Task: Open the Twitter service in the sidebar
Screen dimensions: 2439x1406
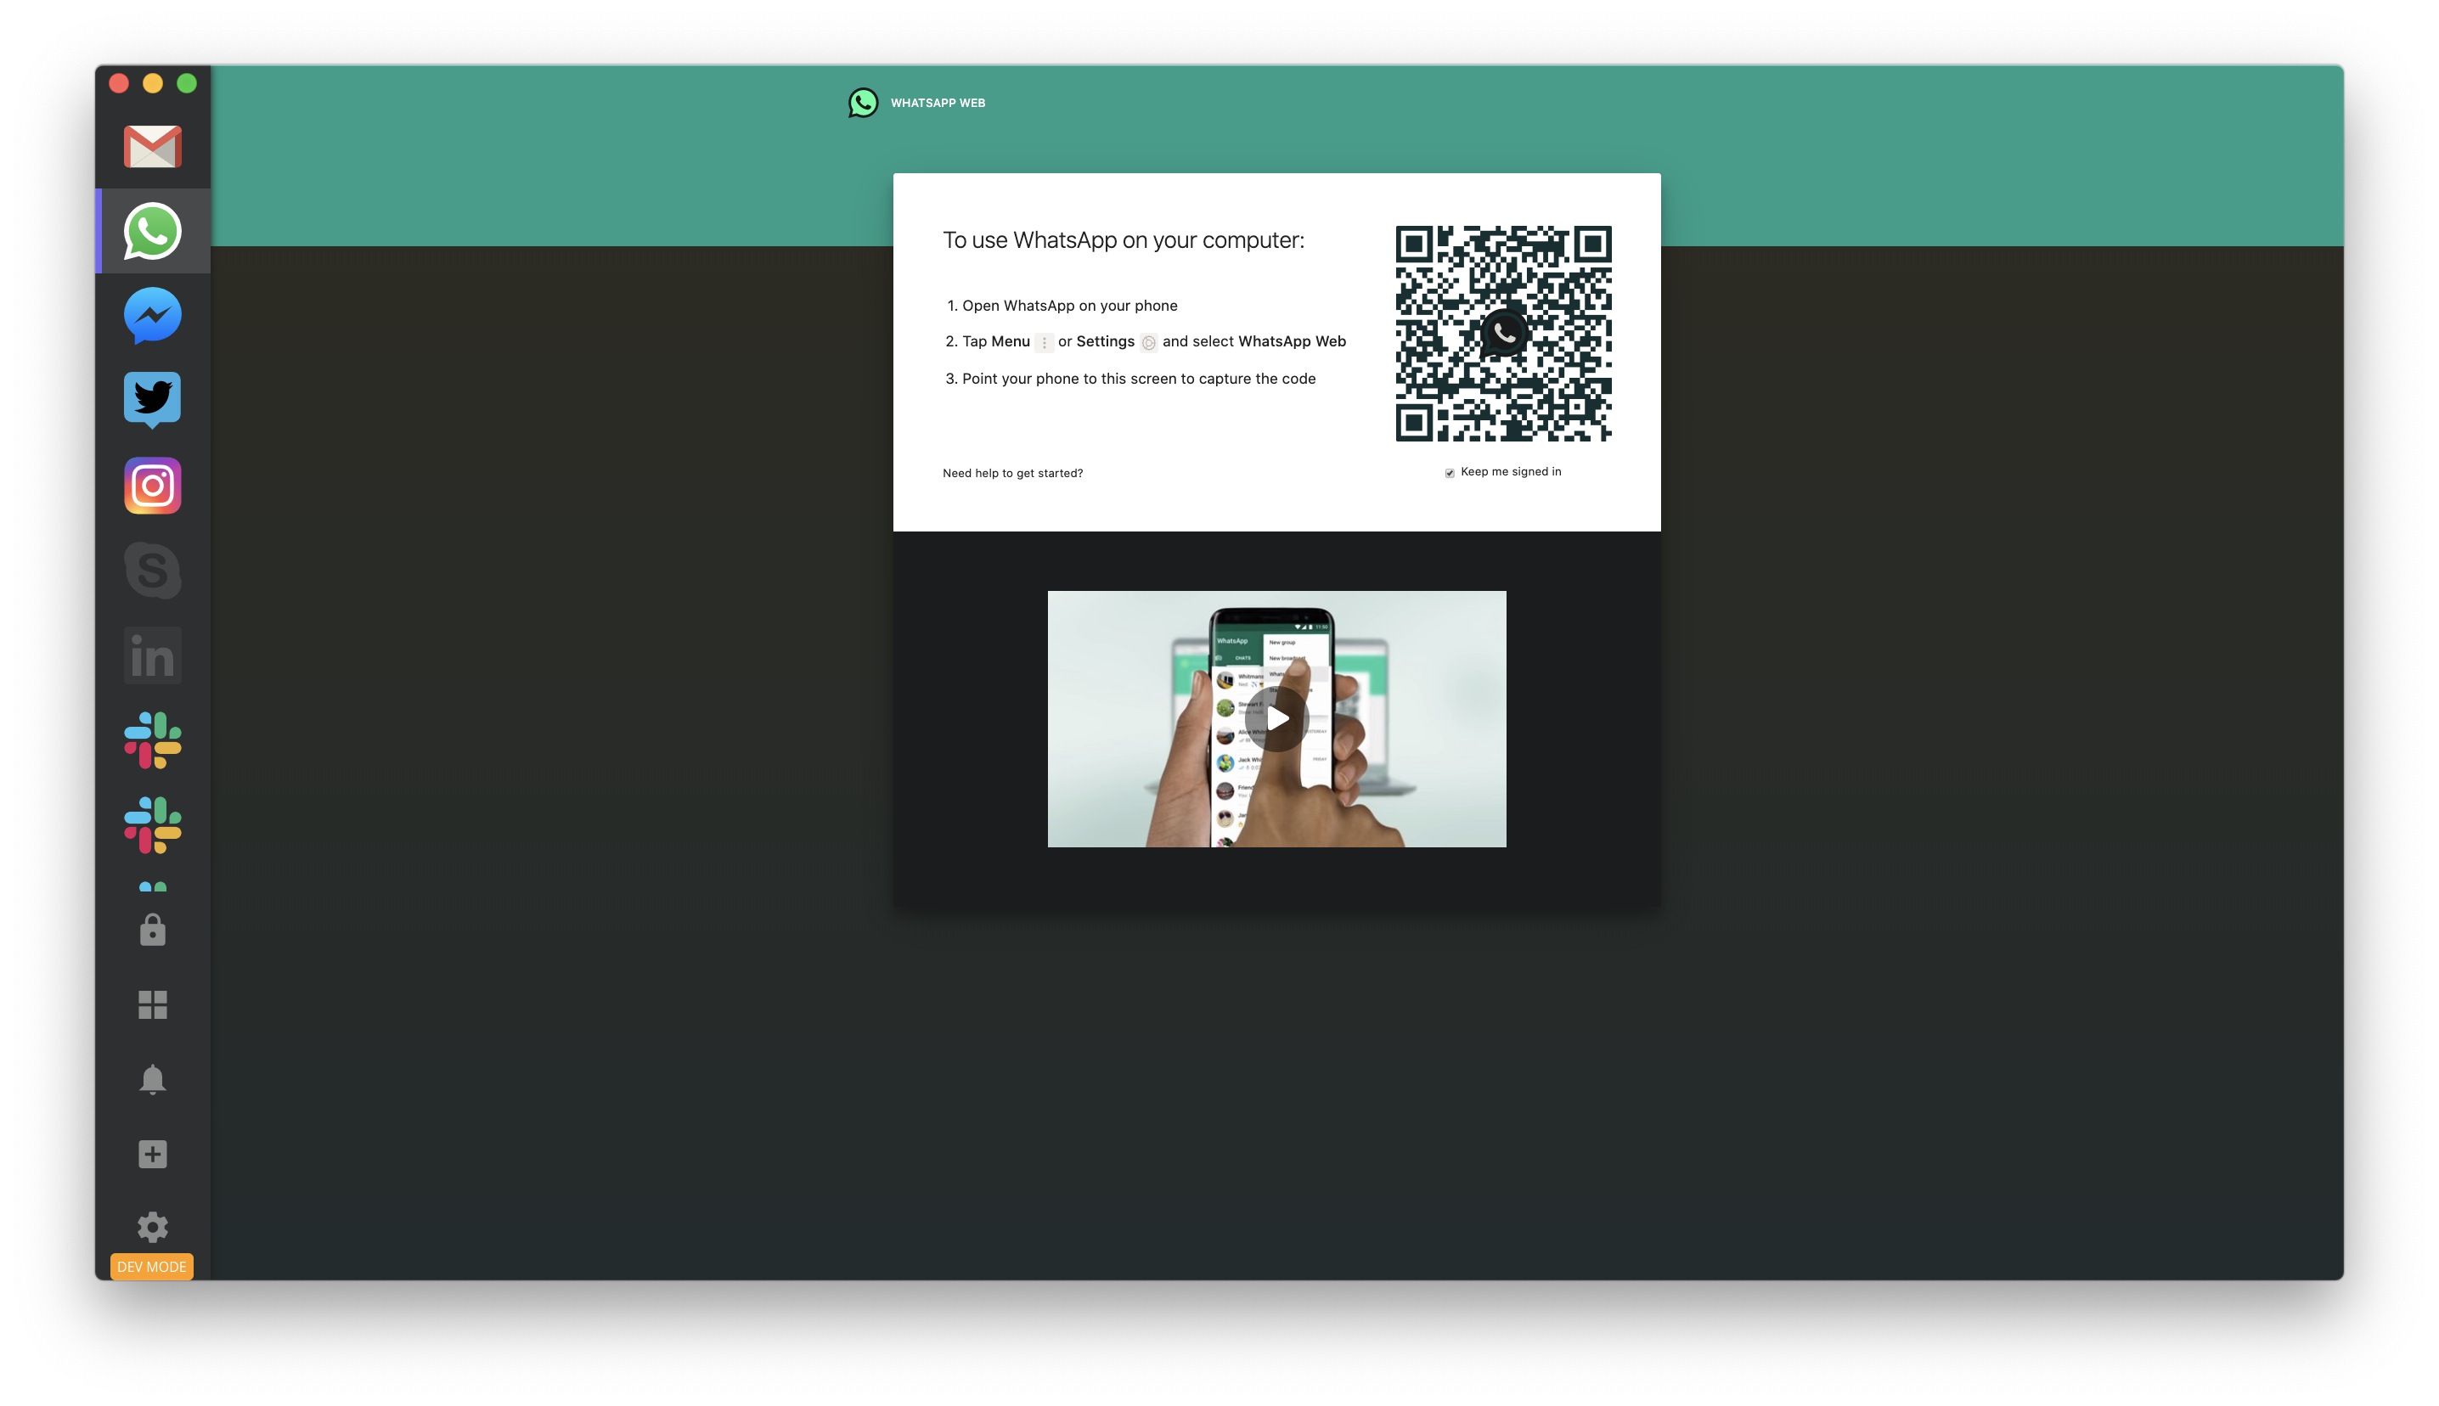Action: pos(153,400)
